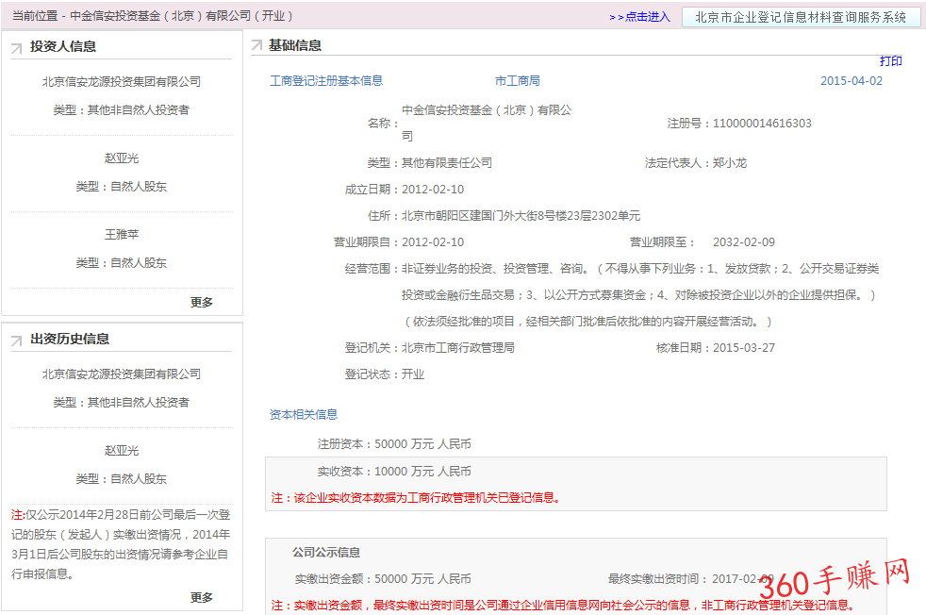926x615 pixels.
Task: Click address 北京市朝阳区建国门外大街8号楼23层2302单元
Action: (x=521, y=216)
